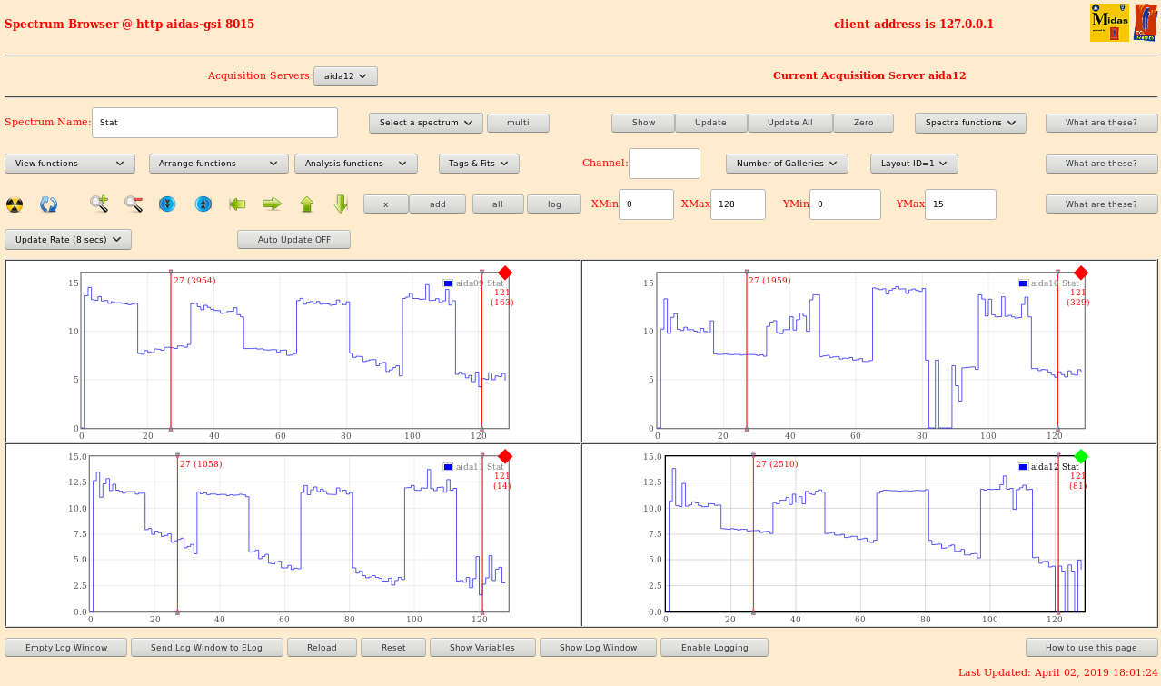Open the View functions menu
The width and height of the screenshot is (1161, 686).
(70, 164)
